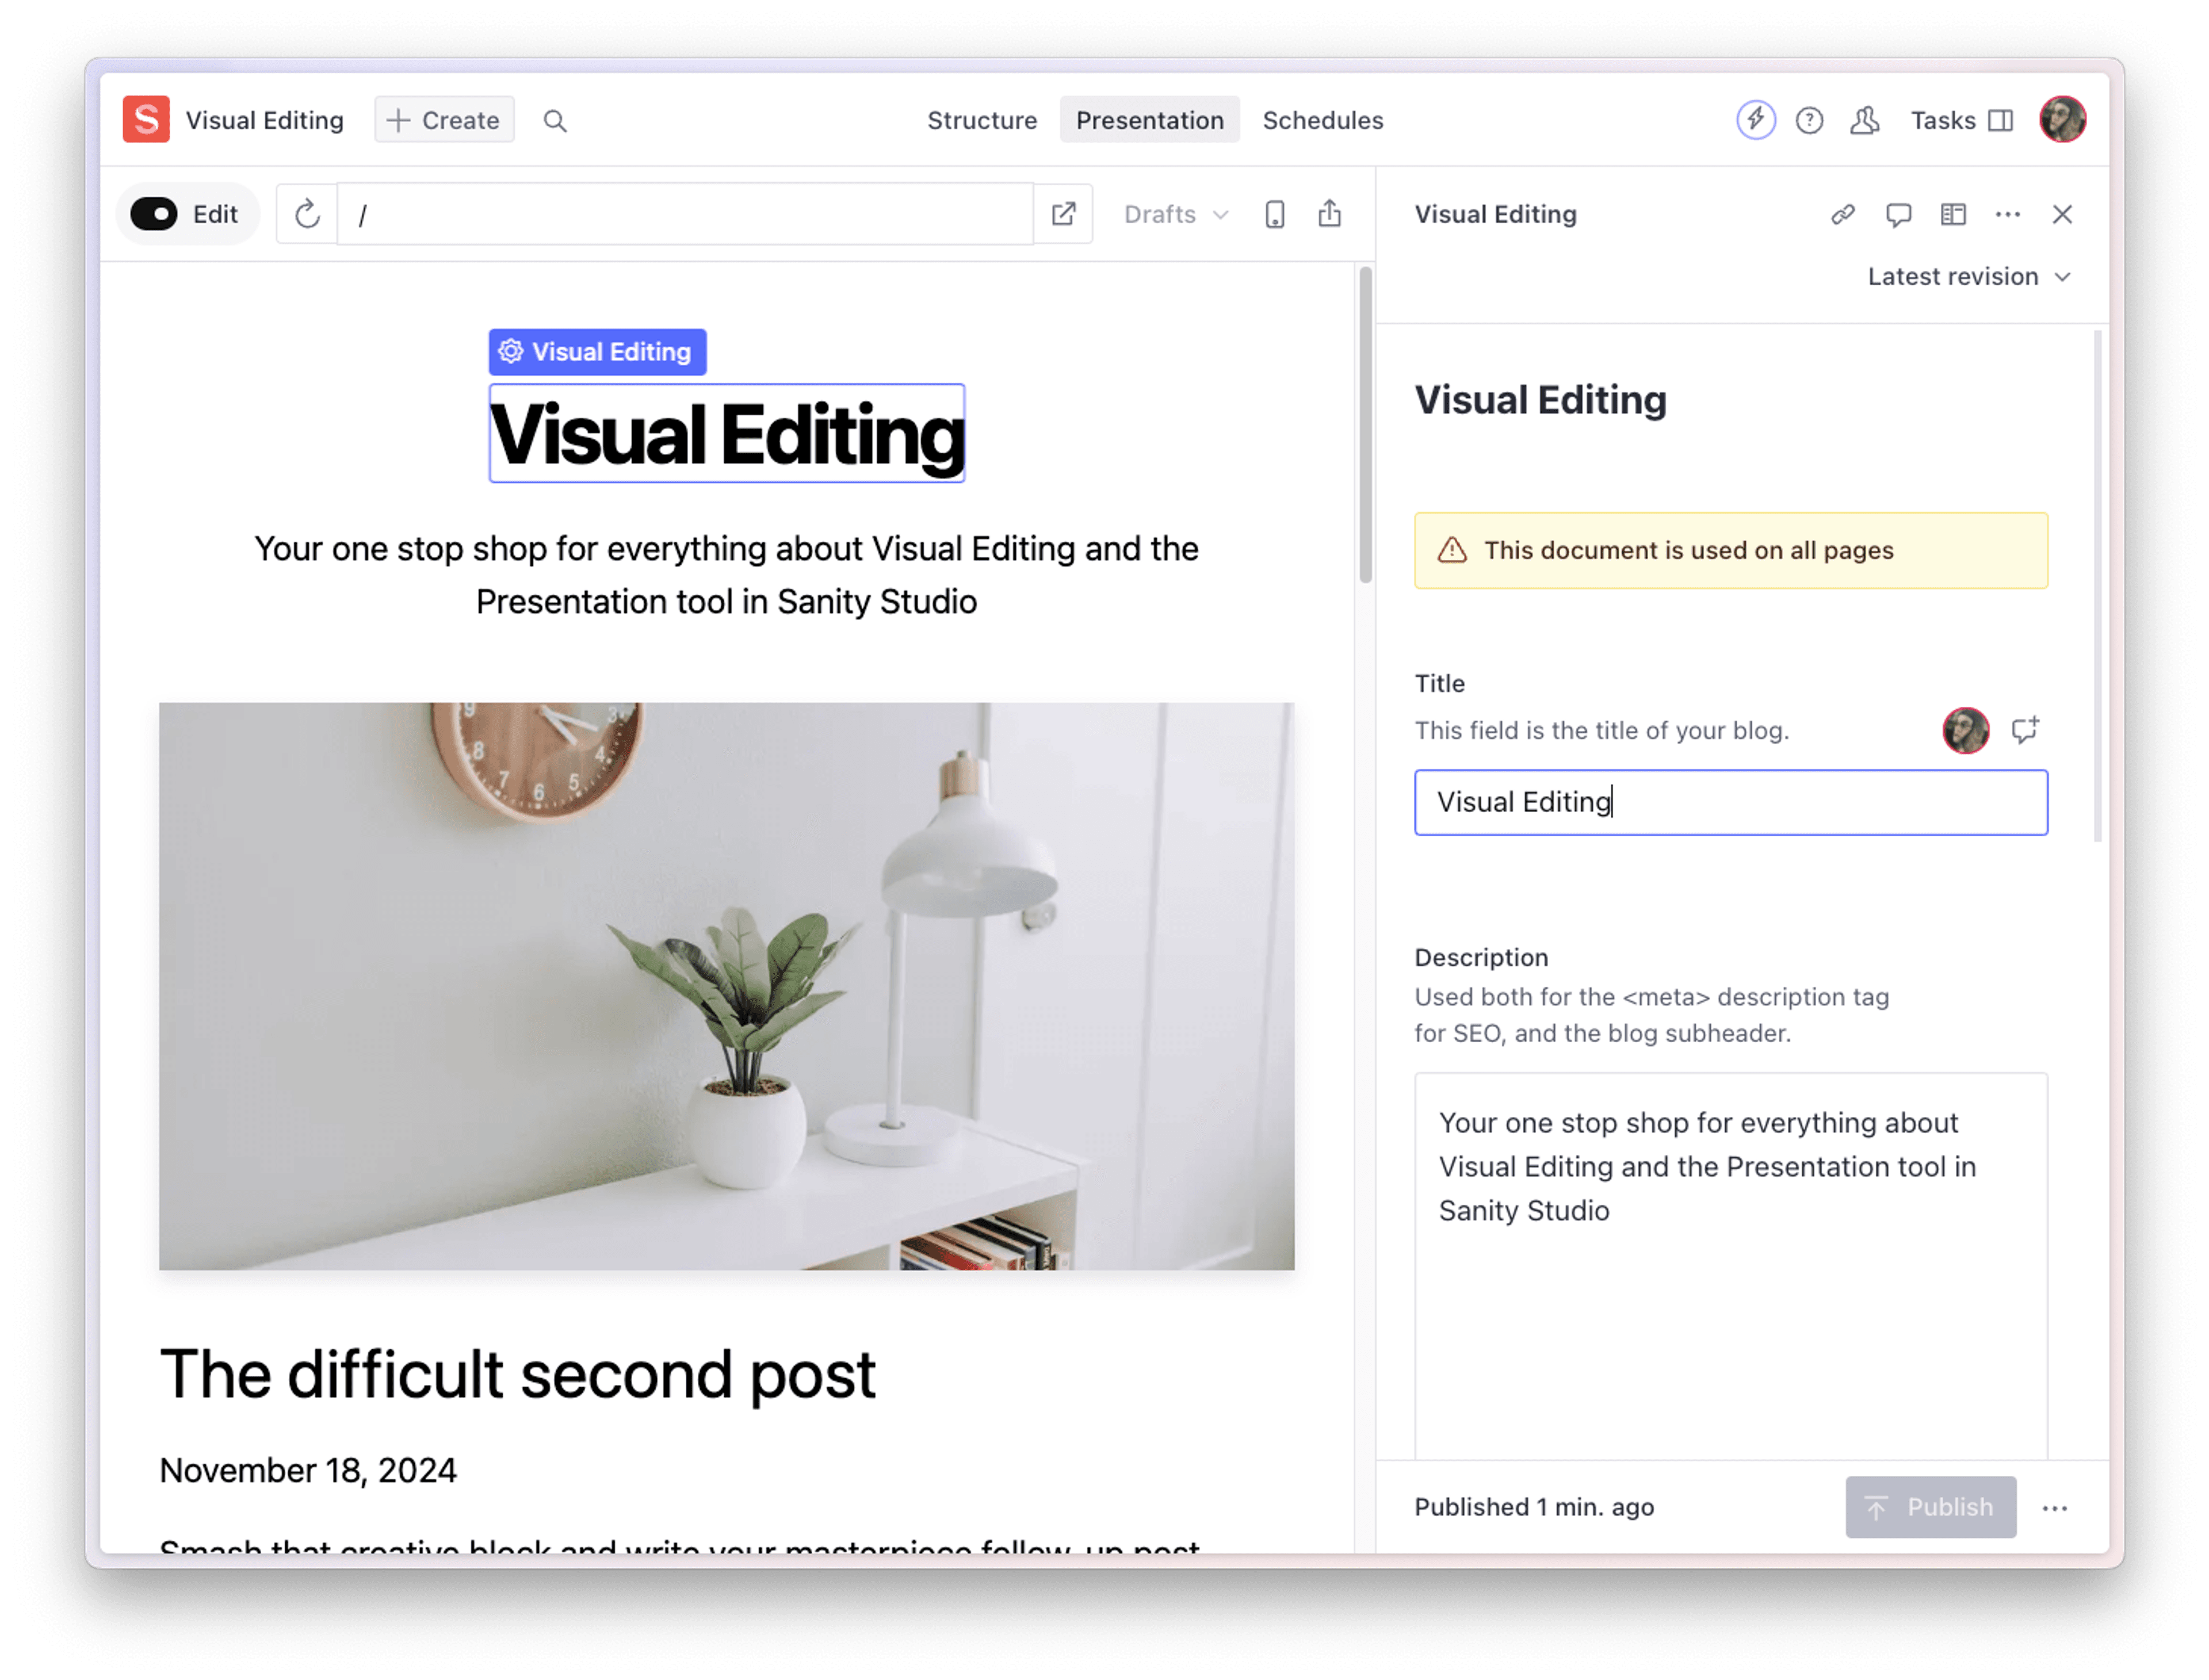Viewport: 2209px width, 1680px height.
Task: Add a comment to the Title field
Action: pos(2025,730)
